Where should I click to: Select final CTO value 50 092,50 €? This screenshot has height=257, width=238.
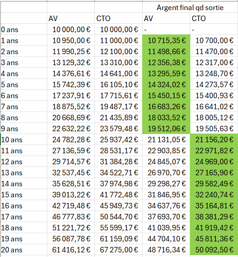214,250
